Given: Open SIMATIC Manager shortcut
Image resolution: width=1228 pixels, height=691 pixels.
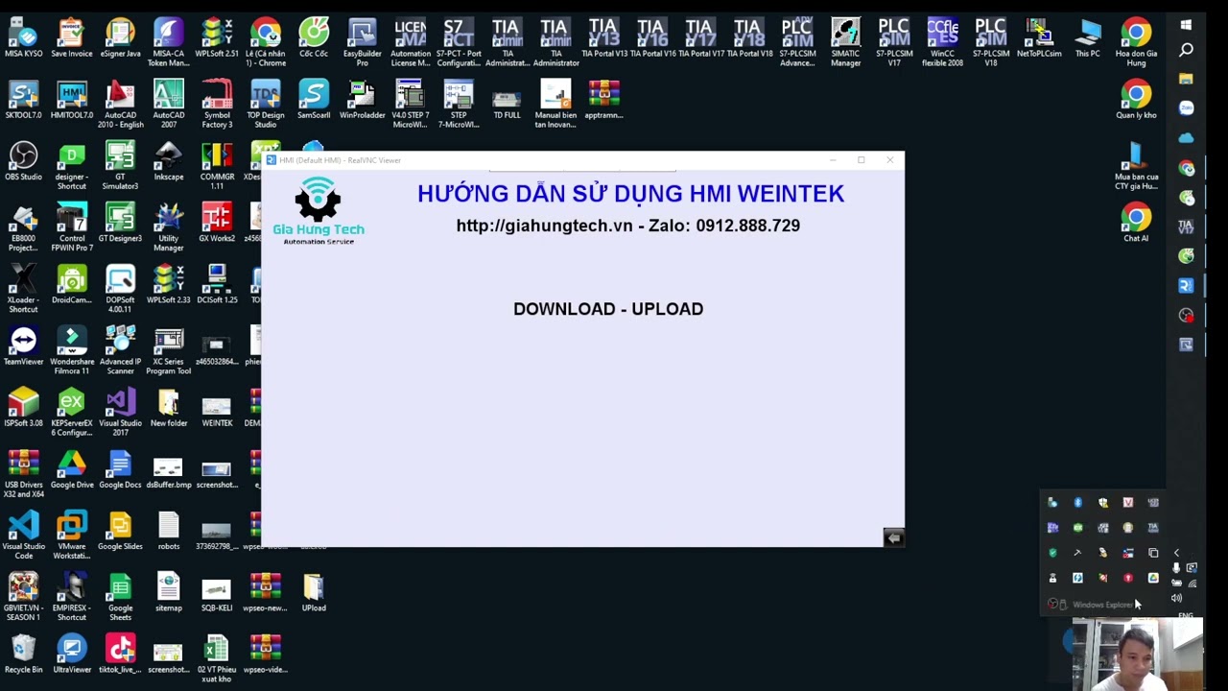Looking at the screenshot, I should click(845, 43).
